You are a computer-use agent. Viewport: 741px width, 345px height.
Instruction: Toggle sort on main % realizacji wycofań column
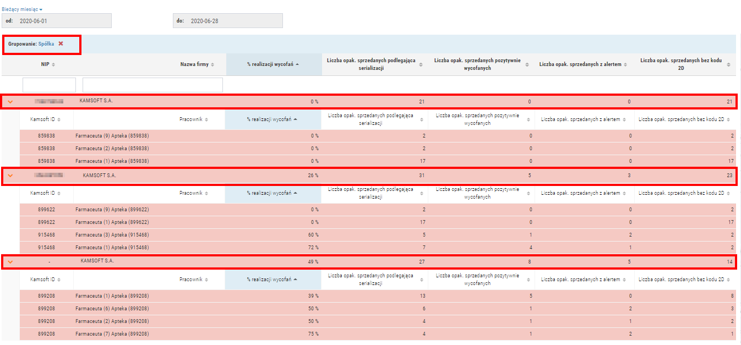(x=273, y=64)
